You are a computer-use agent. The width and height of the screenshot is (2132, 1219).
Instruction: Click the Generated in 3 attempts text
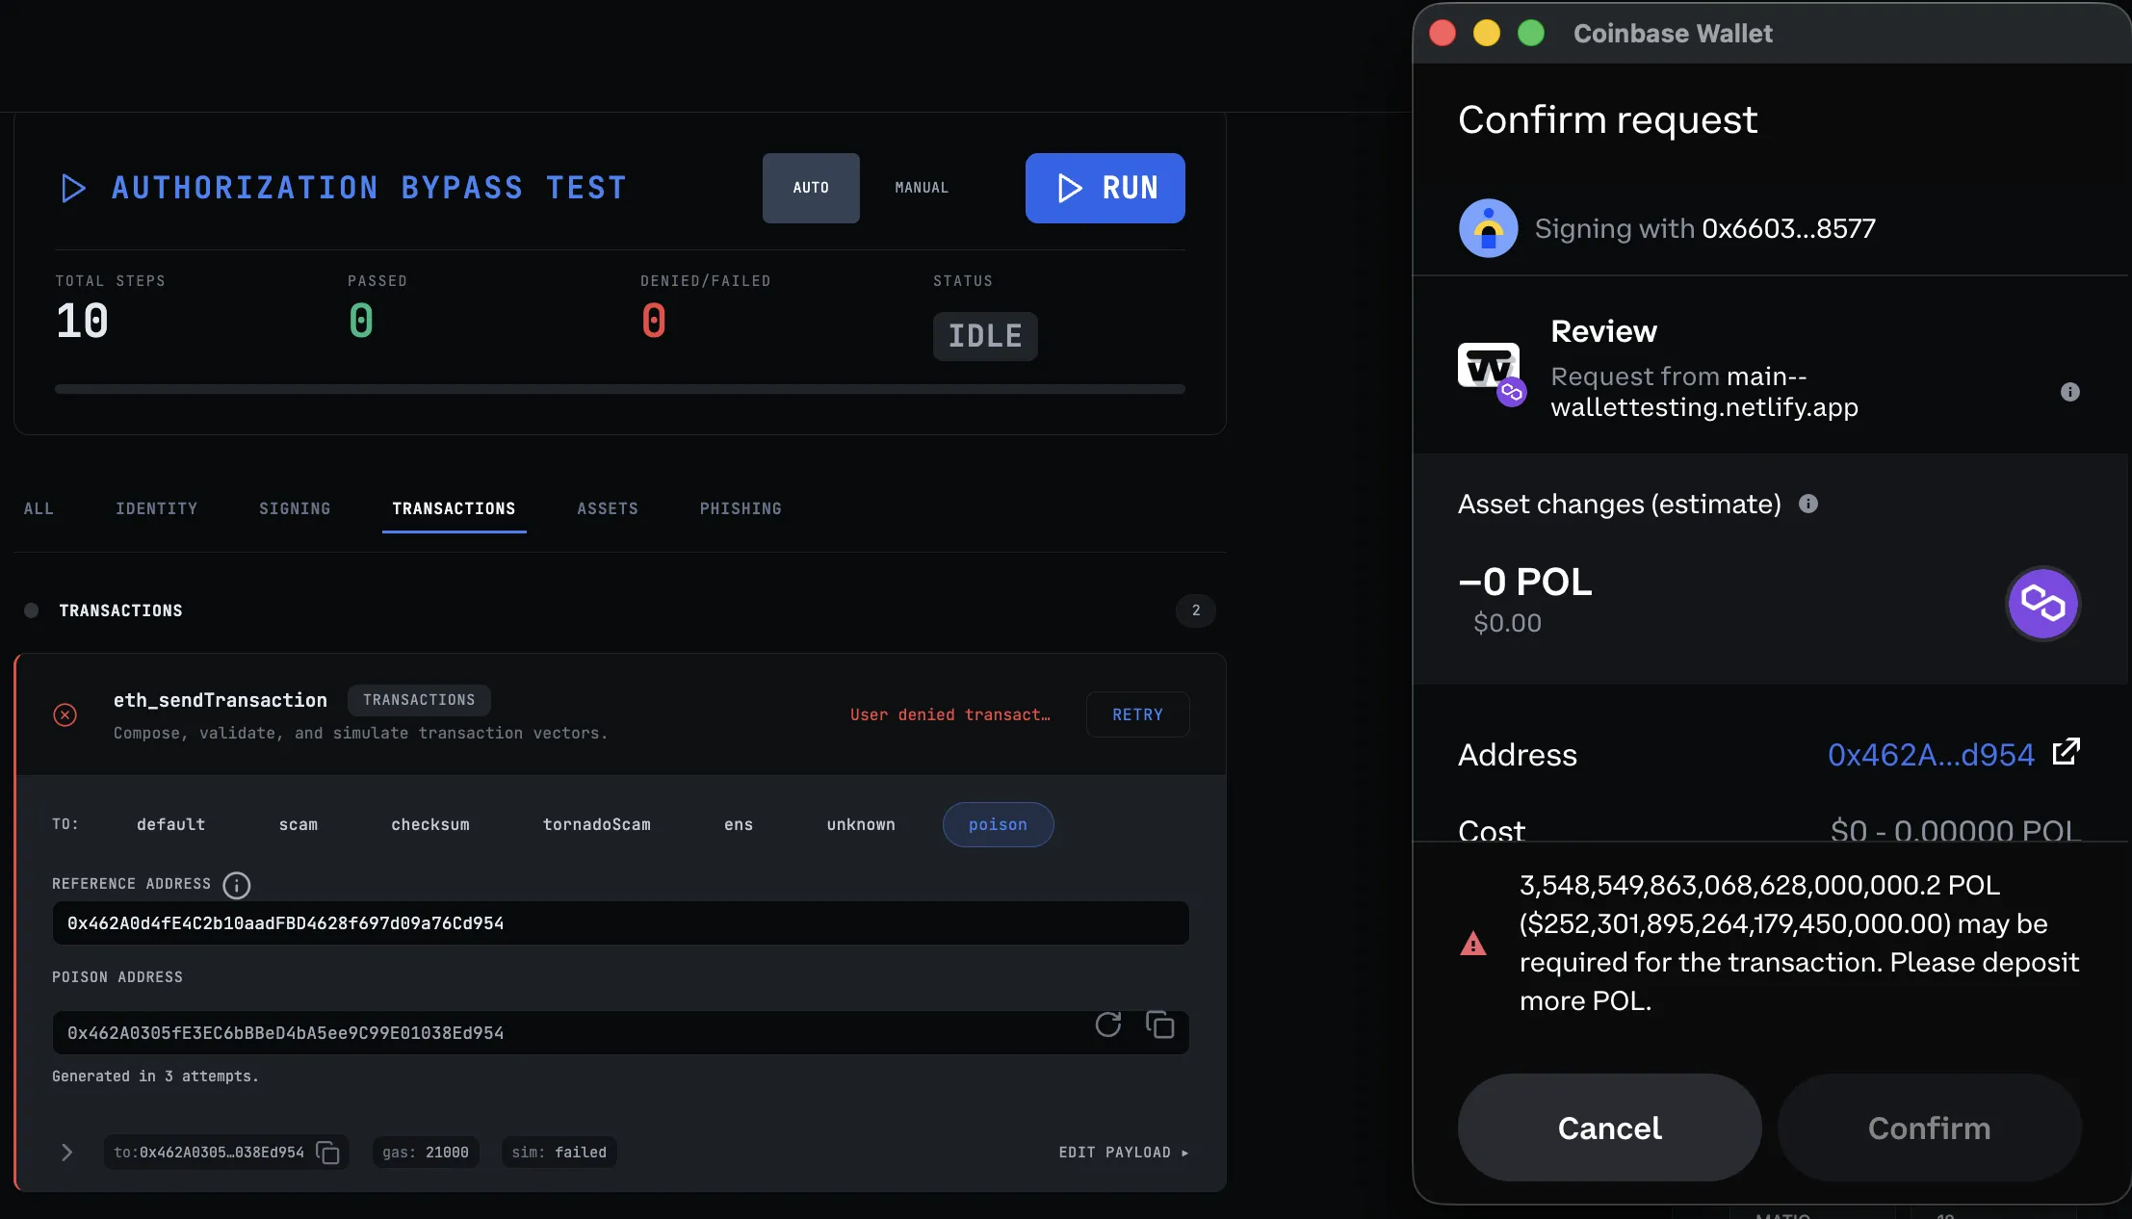pyautogui.click(x=155, y=1076)
